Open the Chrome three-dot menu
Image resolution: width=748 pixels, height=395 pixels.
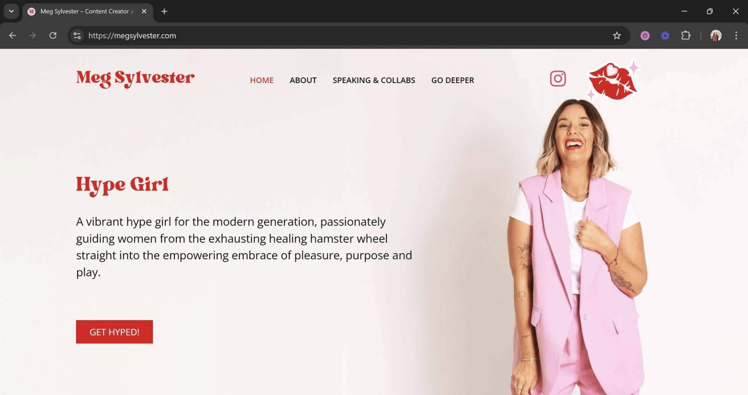pos(736,36)
